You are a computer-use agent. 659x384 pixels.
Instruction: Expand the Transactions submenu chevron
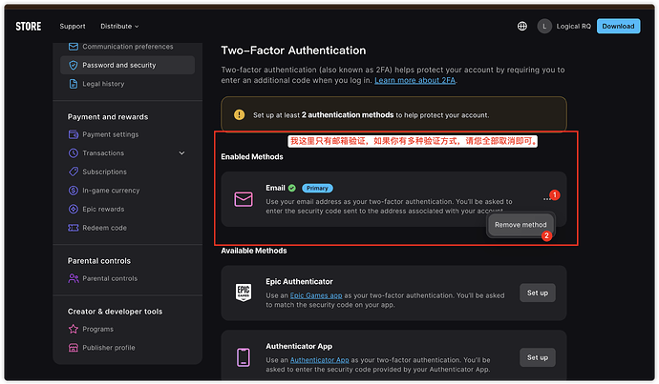coord(181,153)
